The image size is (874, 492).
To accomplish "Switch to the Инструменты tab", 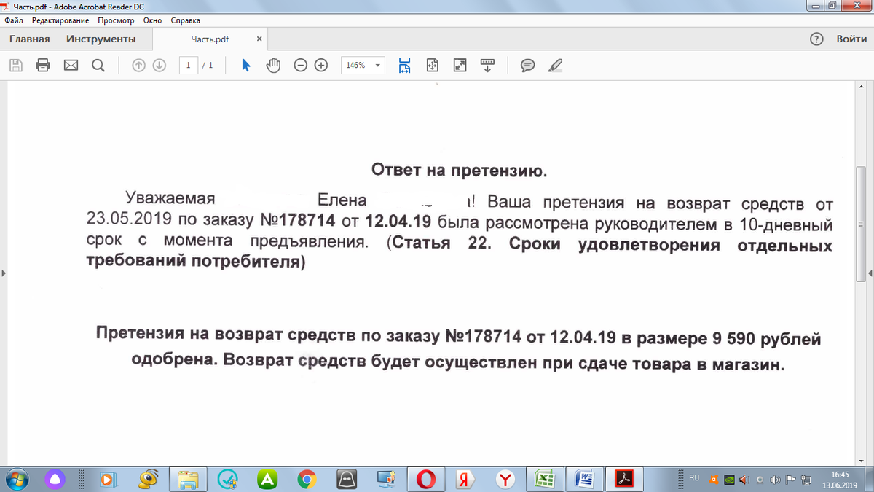I will (x=101, y=39).
